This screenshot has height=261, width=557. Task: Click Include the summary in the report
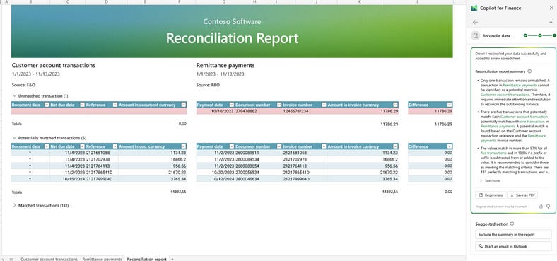pyautogui.click(x=513, y=234)
